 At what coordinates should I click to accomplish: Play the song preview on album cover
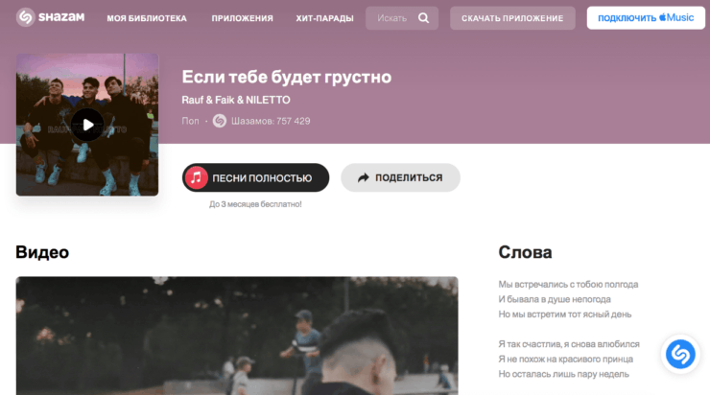(87, 125)
